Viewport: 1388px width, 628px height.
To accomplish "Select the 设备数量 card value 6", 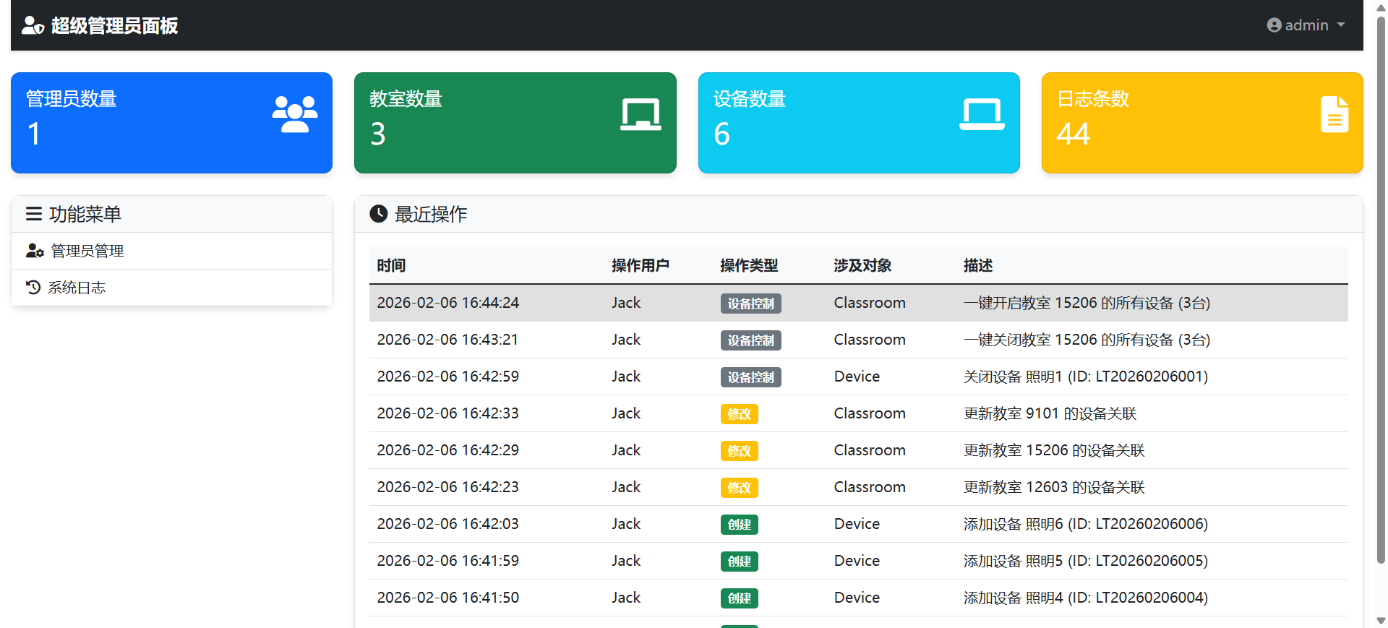I will [x=721, y=134].
